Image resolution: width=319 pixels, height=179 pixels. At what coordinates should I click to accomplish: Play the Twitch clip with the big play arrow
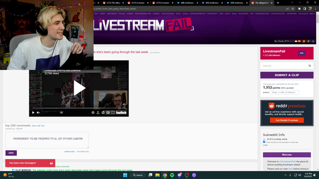pyautogui.click(x=79, y=88)
